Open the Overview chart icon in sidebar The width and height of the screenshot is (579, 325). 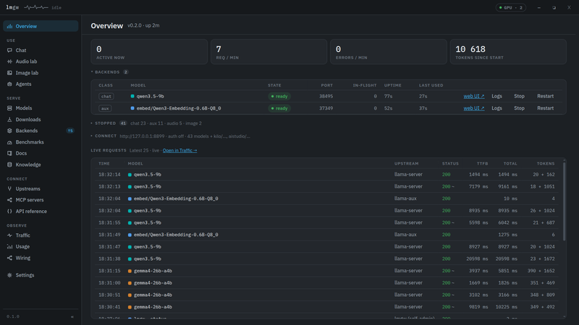point(9,26)
